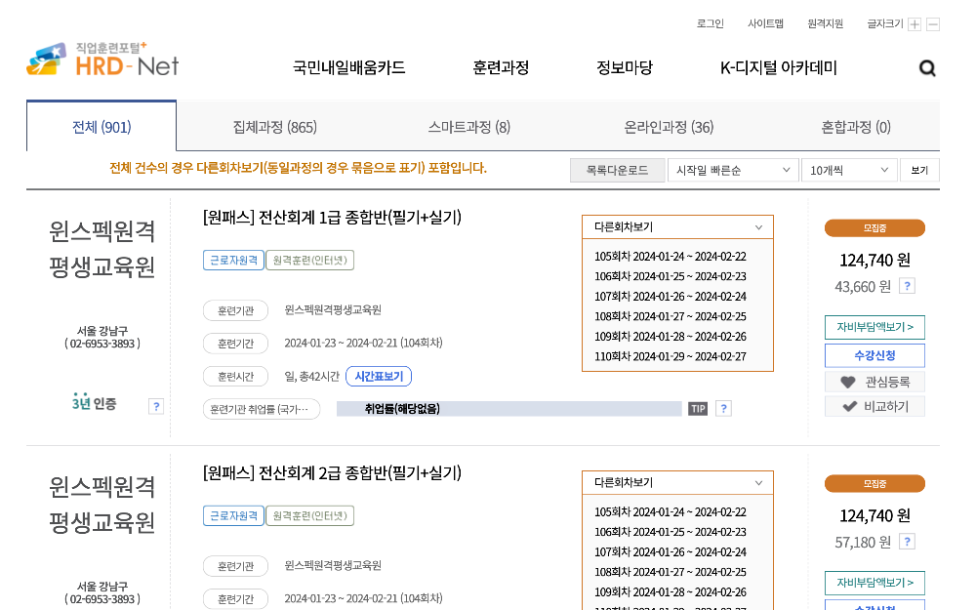The image size is (976, 610).
Task: Click the 로그인 link
Action: point(710,23)
